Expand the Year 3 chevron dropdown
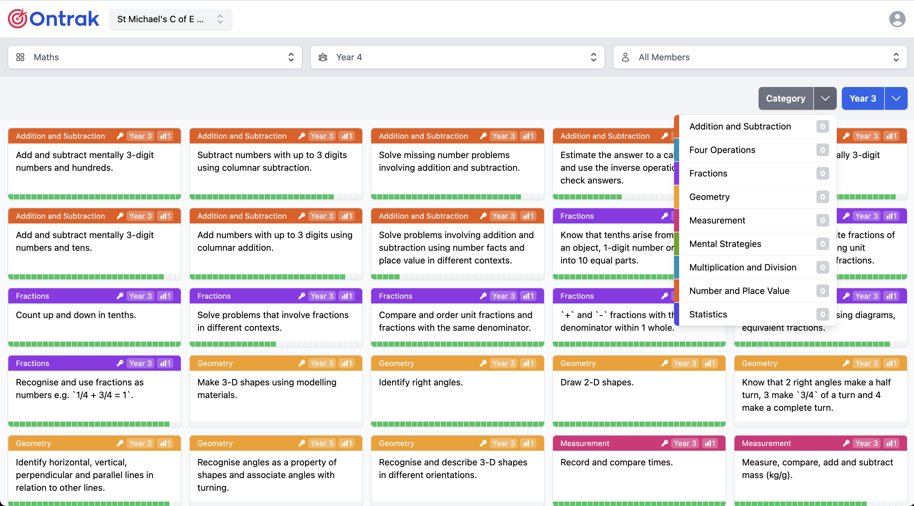 [896, 98]
